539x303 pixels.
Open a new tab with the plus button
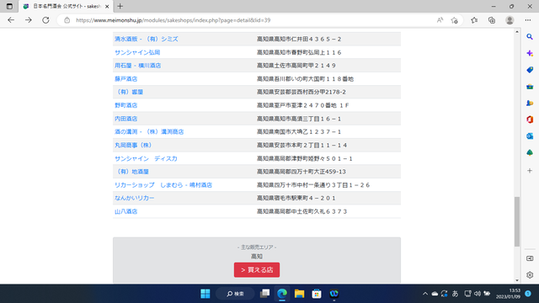point(120,6)
